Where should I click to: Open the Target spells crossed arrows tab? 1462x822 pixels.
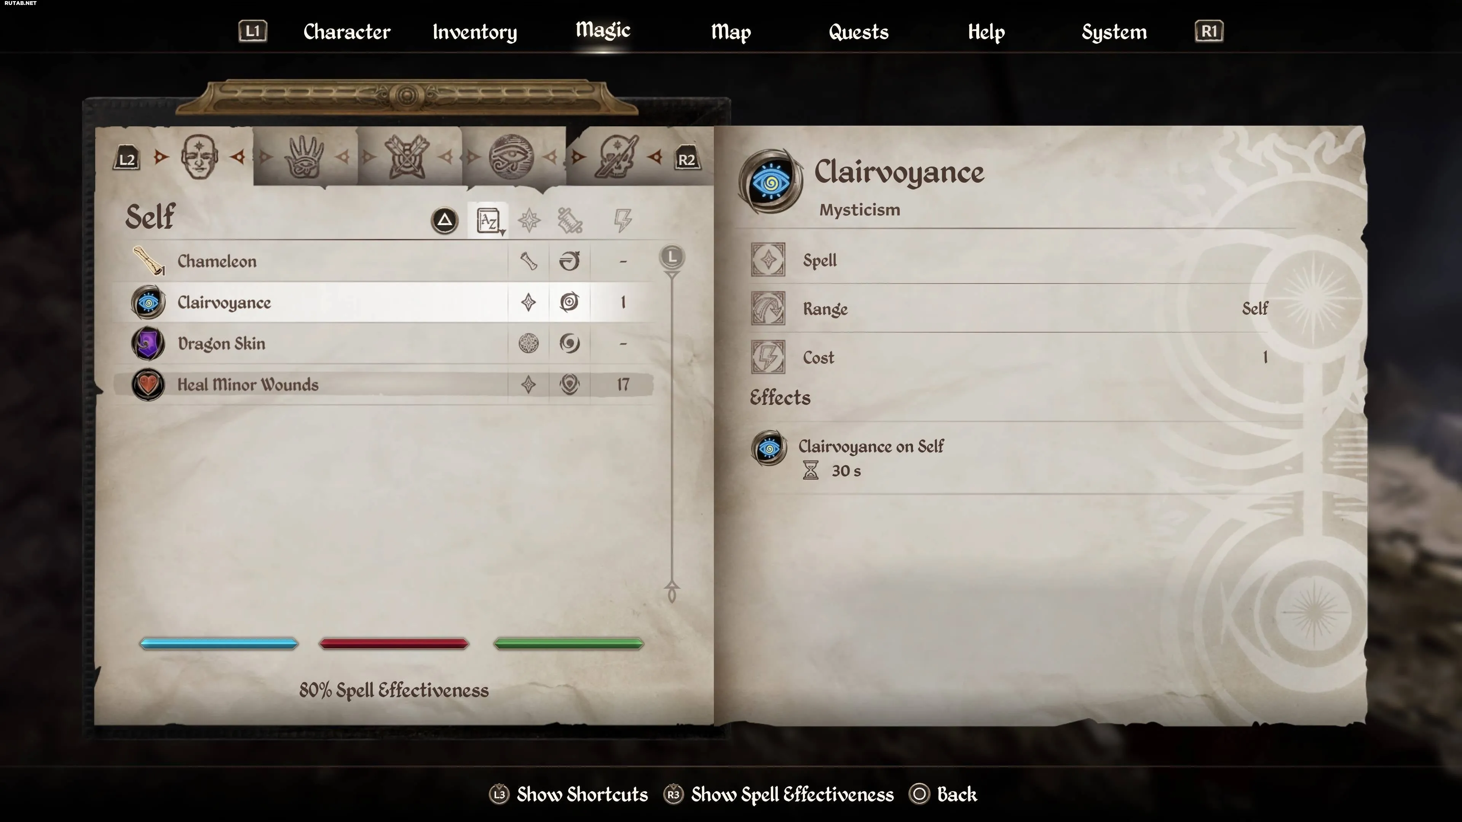tap(406, 156)
